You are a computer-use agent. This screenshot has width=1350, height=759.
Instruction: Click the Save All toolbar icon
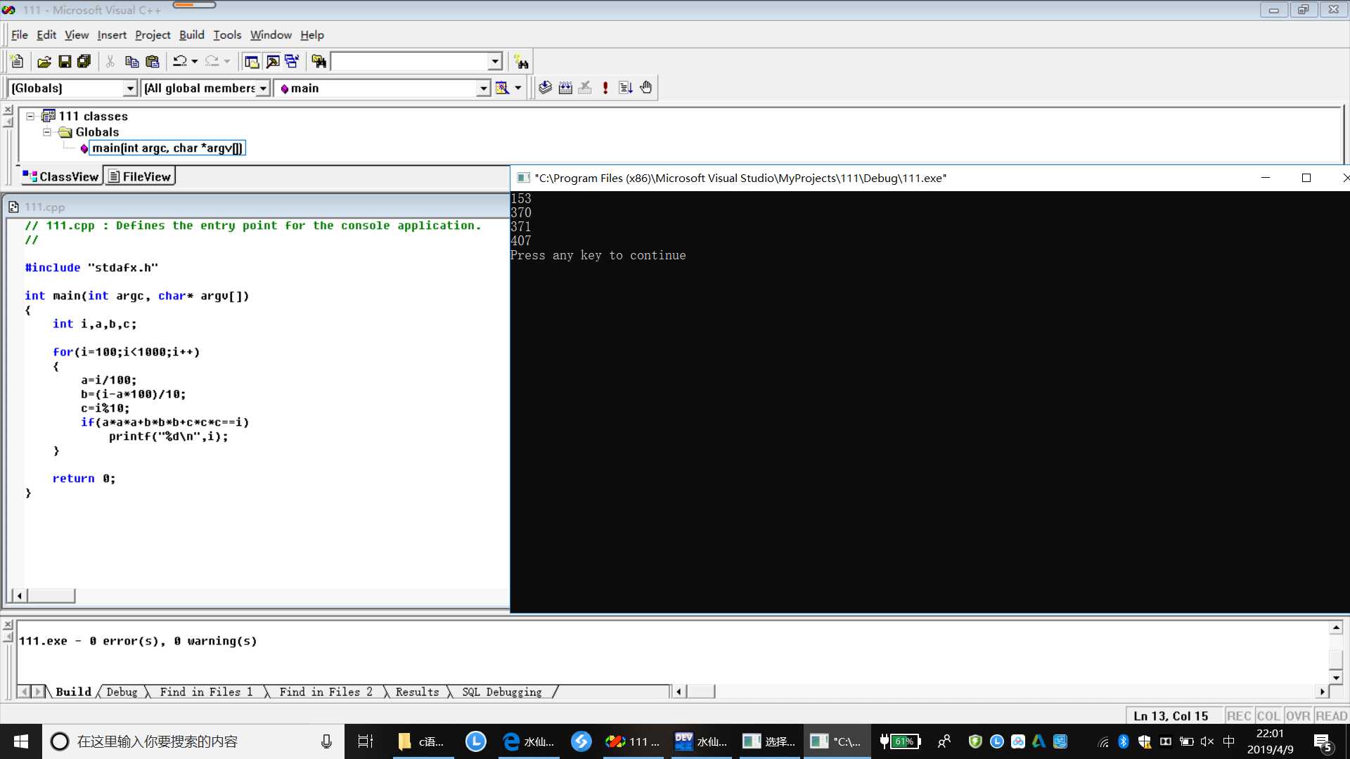click(x=84, y=62)
